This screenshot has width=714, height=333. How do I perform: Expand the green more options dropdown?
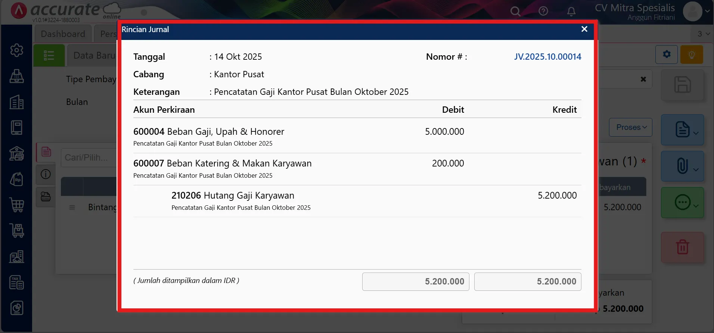(682, 203)
